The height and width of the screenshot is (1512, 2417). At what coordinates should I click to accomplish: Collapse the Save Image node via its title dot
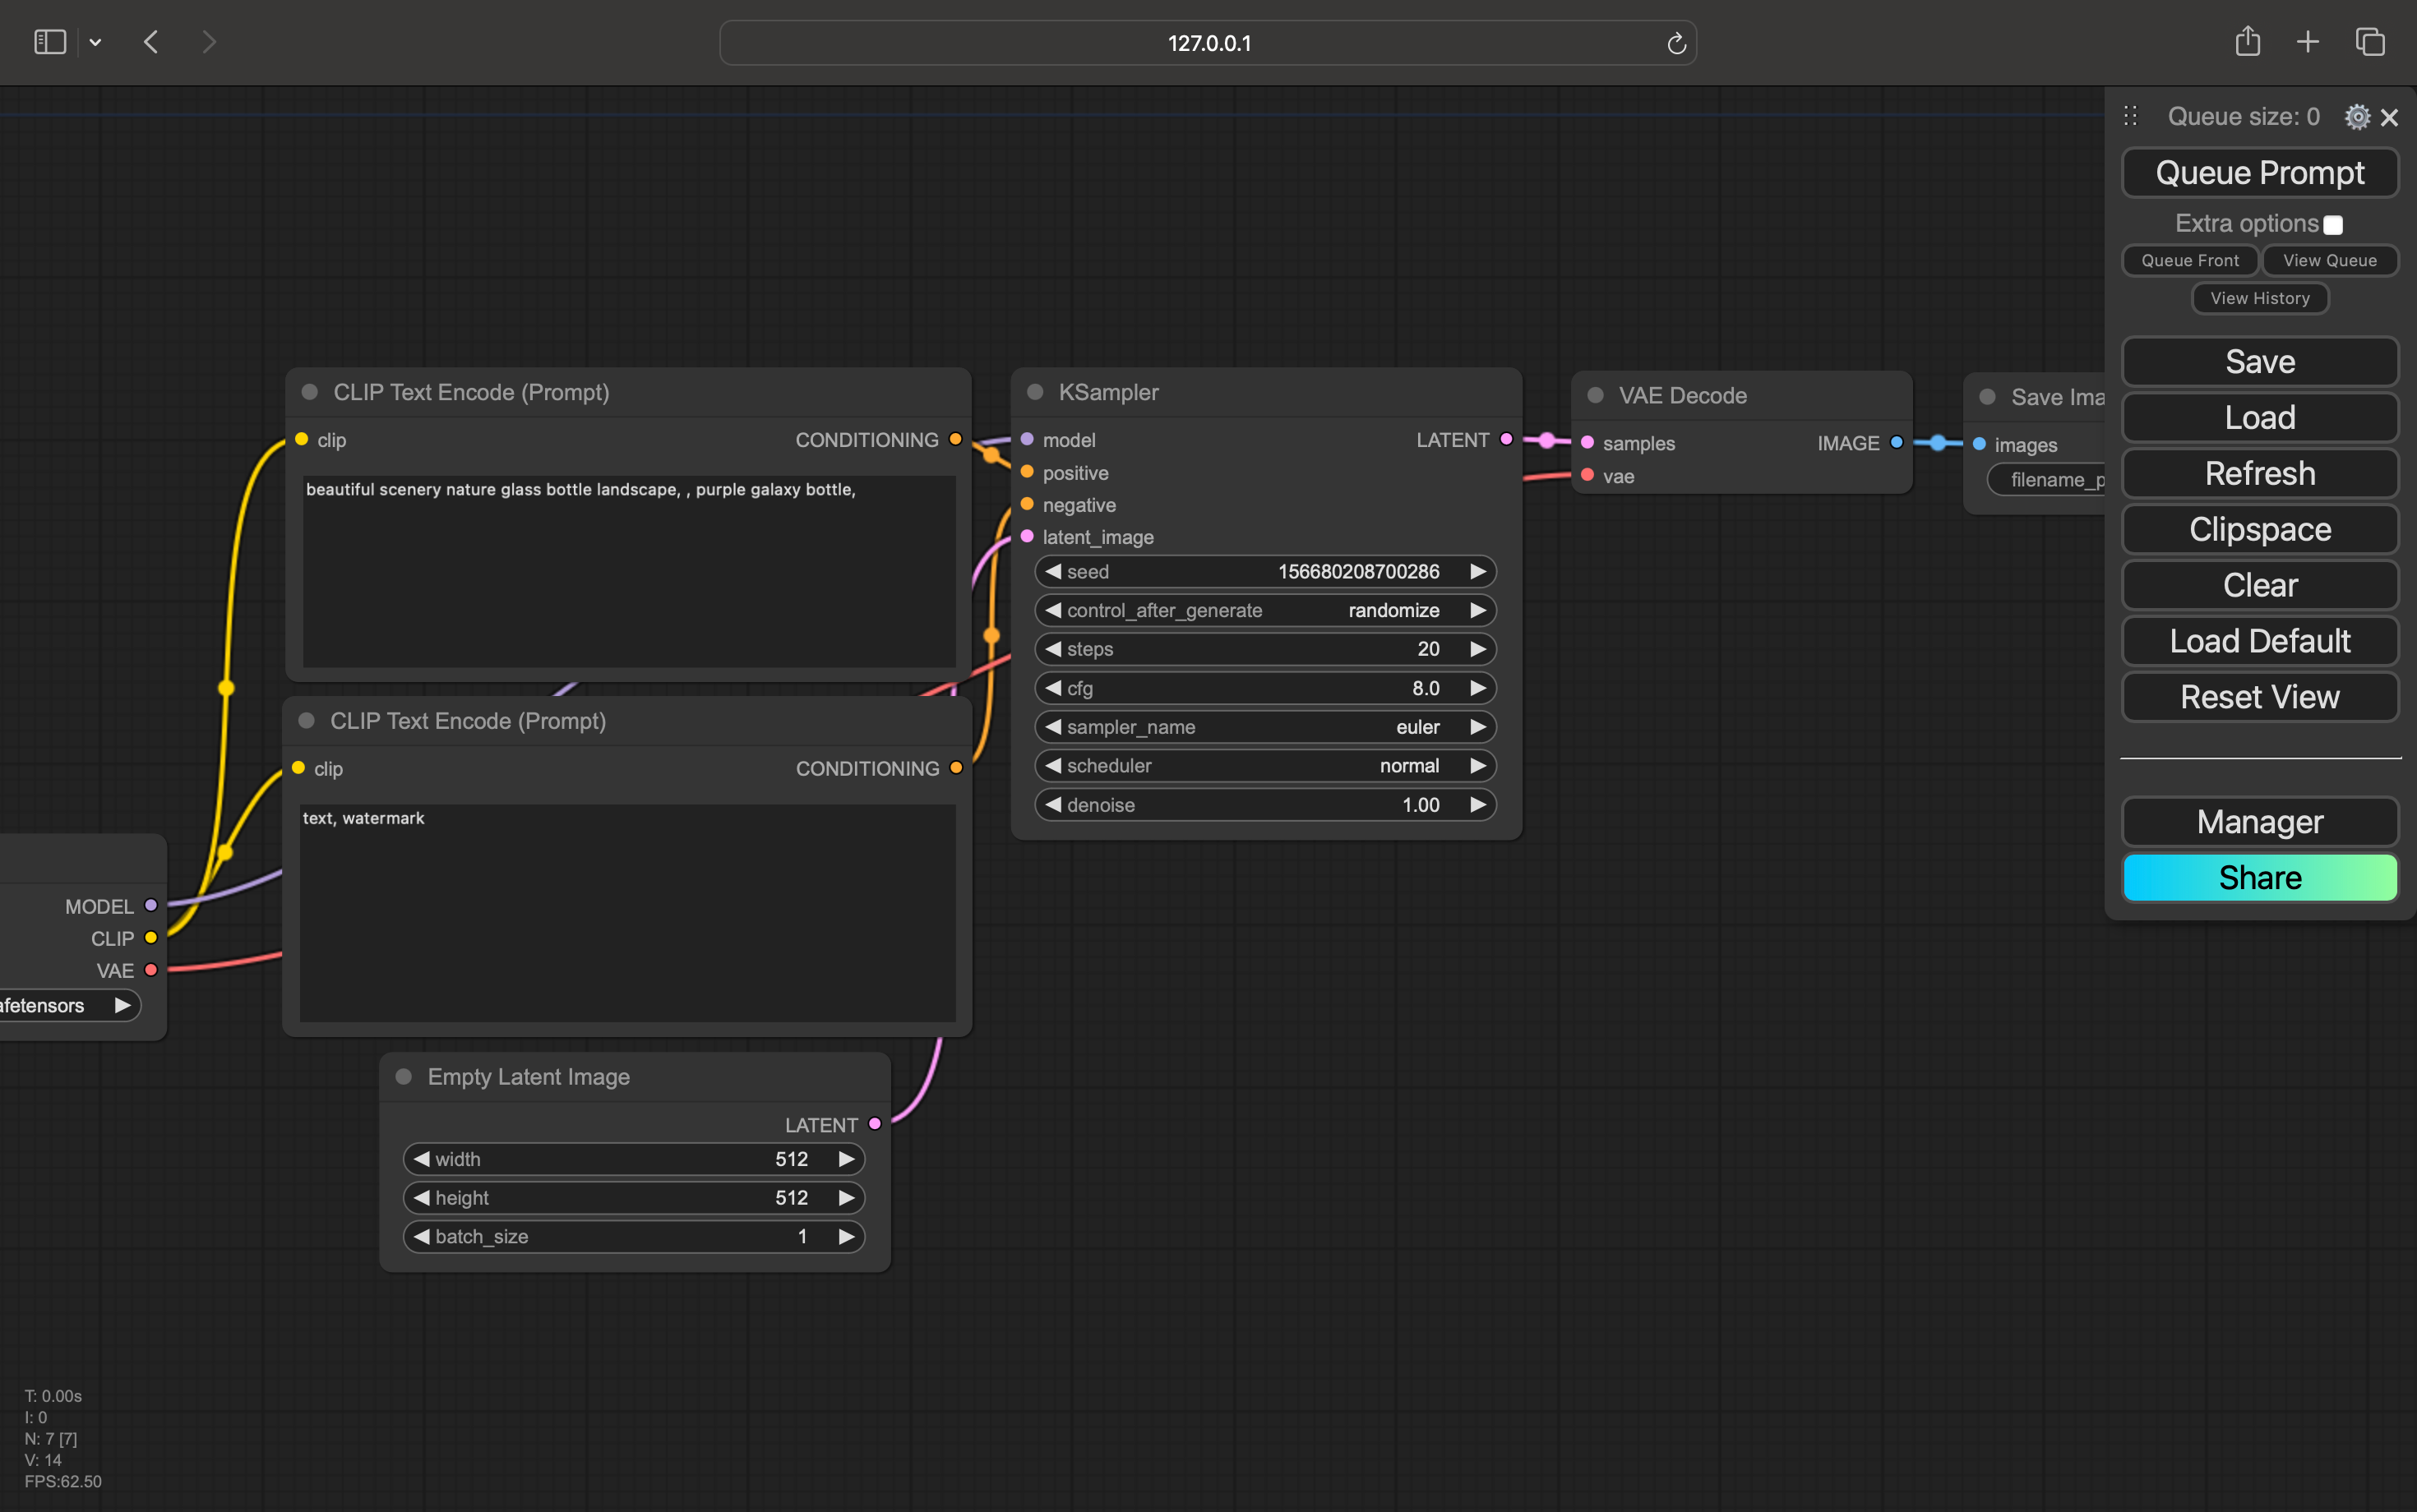pos(1988,397)
